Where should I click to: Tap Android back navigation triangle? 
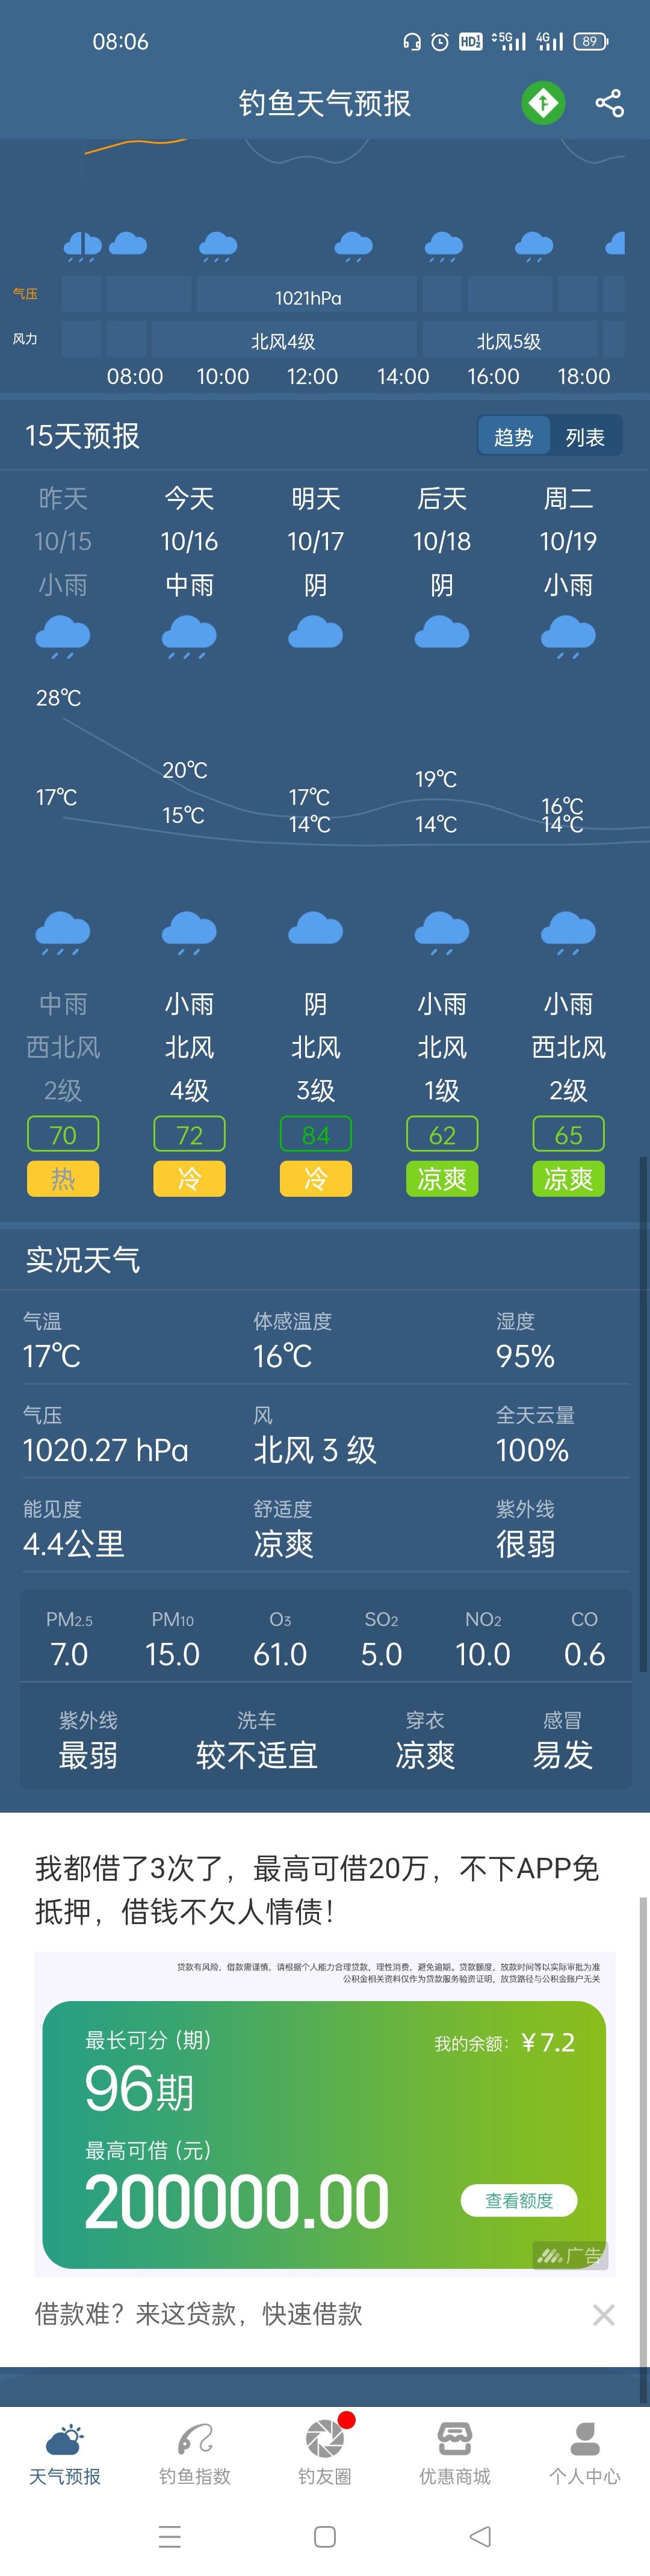pyautogui.click(x=480, y=2536)
